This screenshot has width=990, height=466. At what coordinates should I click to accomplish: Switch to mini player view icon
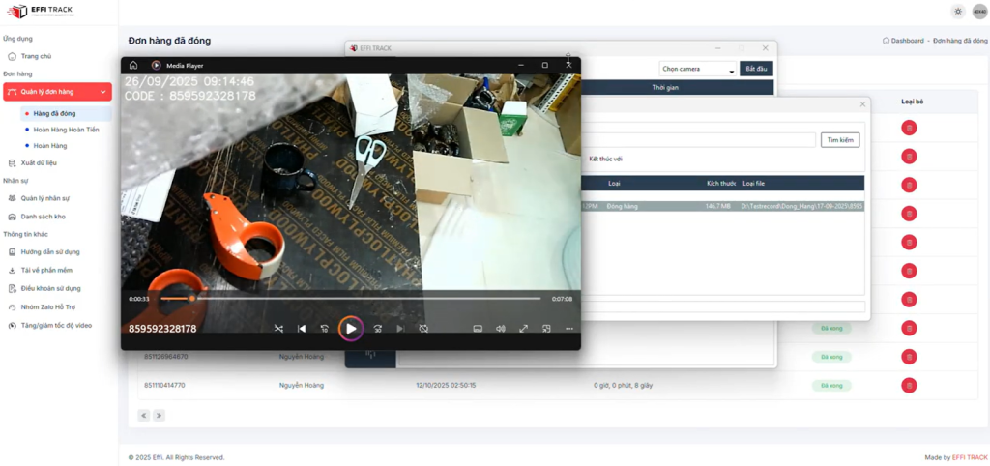[546, 329]
